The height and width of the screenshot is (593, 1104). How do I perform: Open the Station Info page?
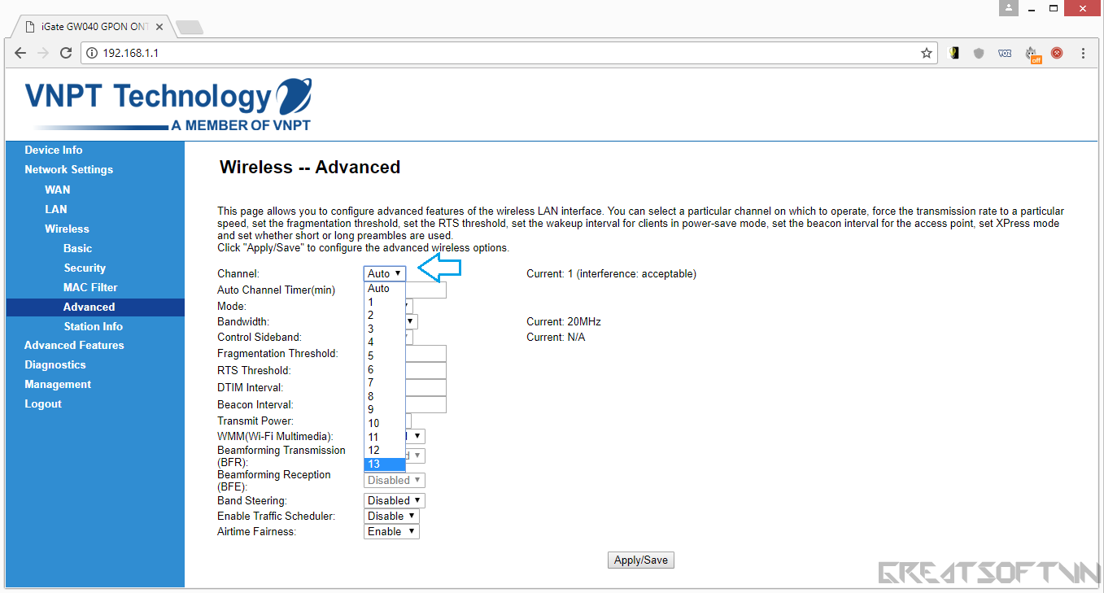pos(93,326)
